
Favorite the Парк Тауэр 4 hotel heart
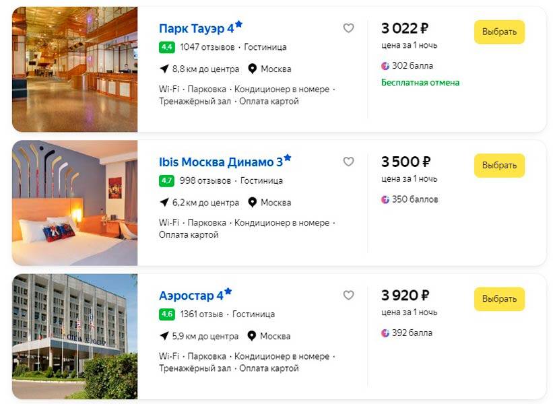348,28
